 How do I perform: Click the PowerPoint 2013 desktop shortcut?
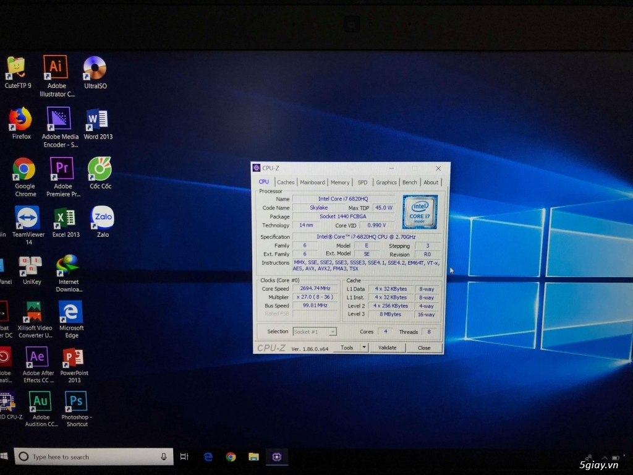coord(74,365)
